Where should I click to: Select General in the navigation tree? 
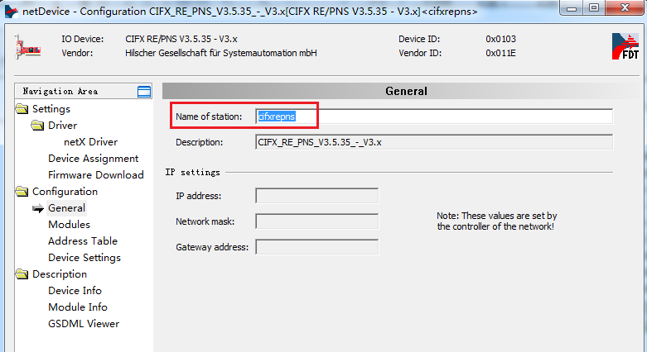coord(66,208)
